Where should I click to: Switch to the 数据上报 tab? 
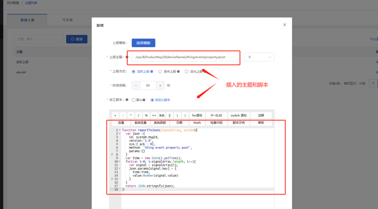coord(27,20)
